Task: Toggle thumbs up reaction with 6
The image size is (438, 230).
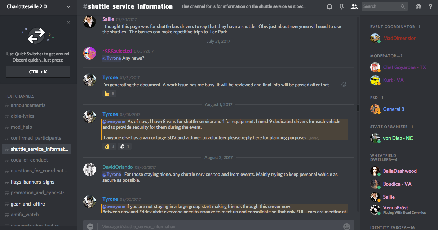Action: click(x=109, y=94)
